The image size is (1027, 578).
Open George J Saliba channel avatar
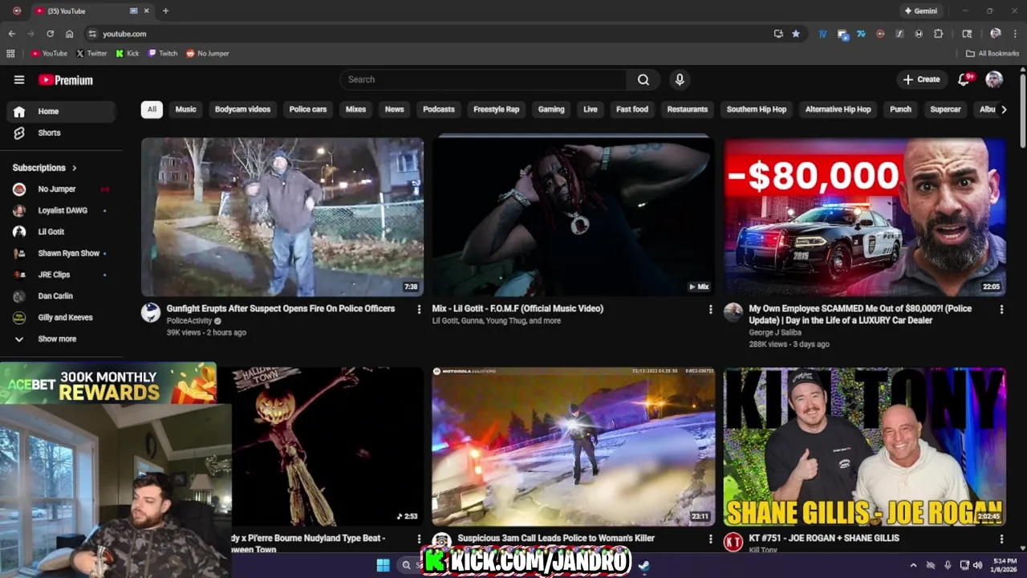click(x=733, y=312)
